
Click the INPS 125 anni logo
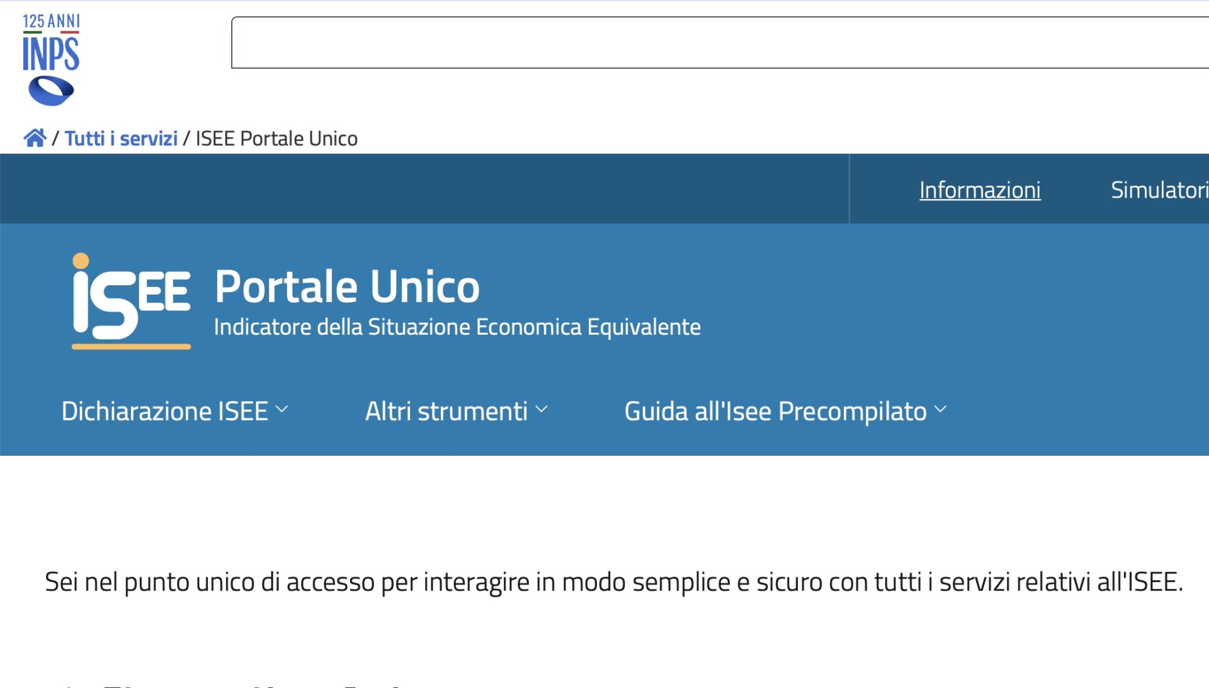(x=51, y=60)
